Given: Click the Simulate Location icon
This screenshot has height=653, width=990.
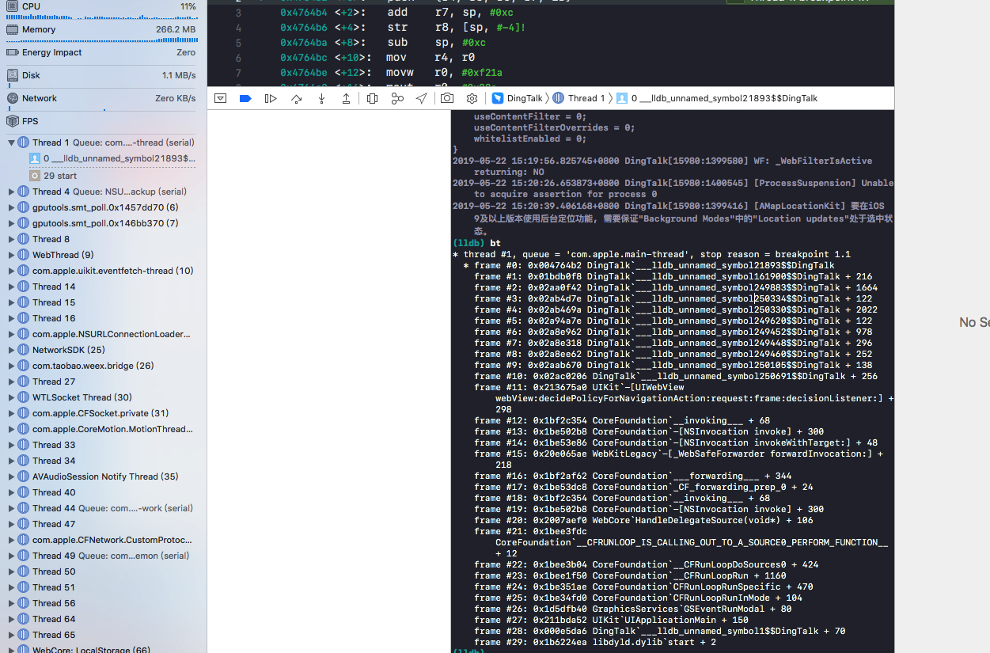Looking at the screenshot, I should pos(421,98).
